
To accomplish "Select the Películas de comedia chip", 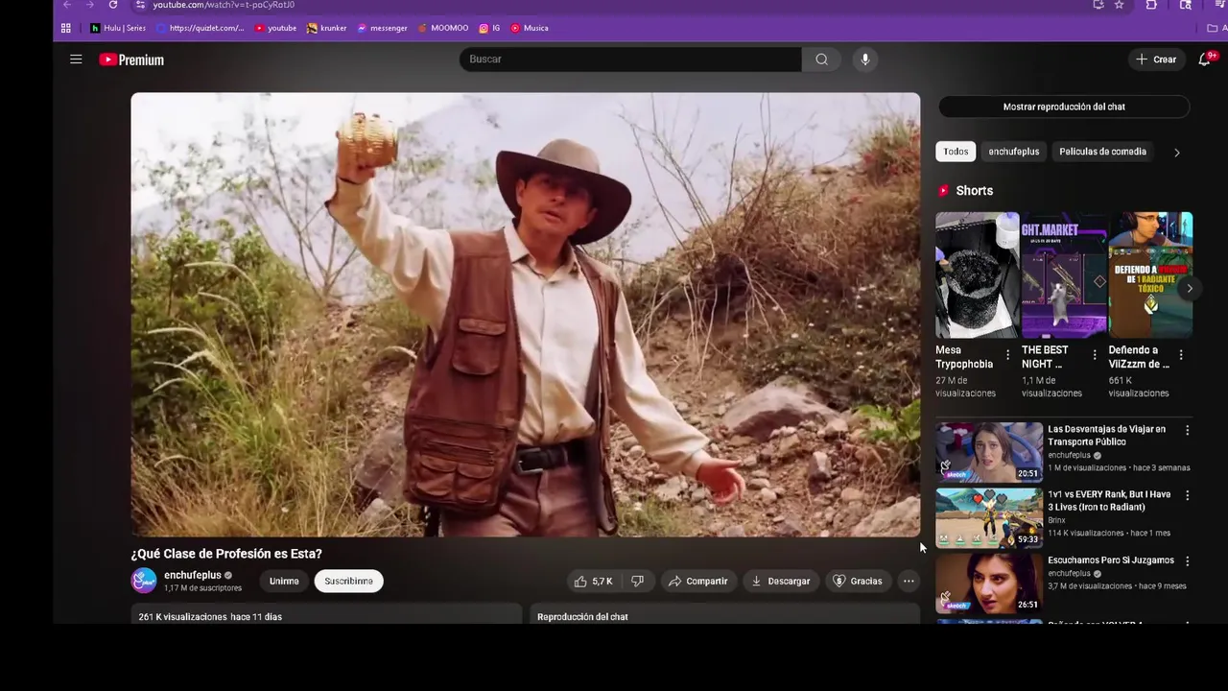I will (1102, 152).
